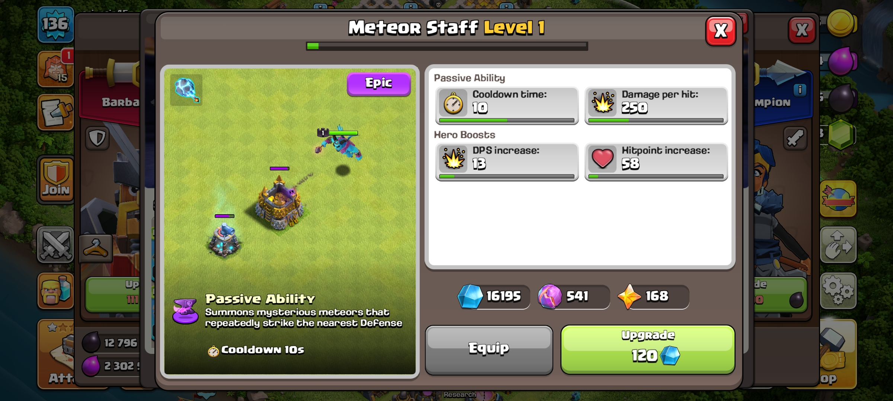Tap the glowy ore counter 541

(573, 297)
